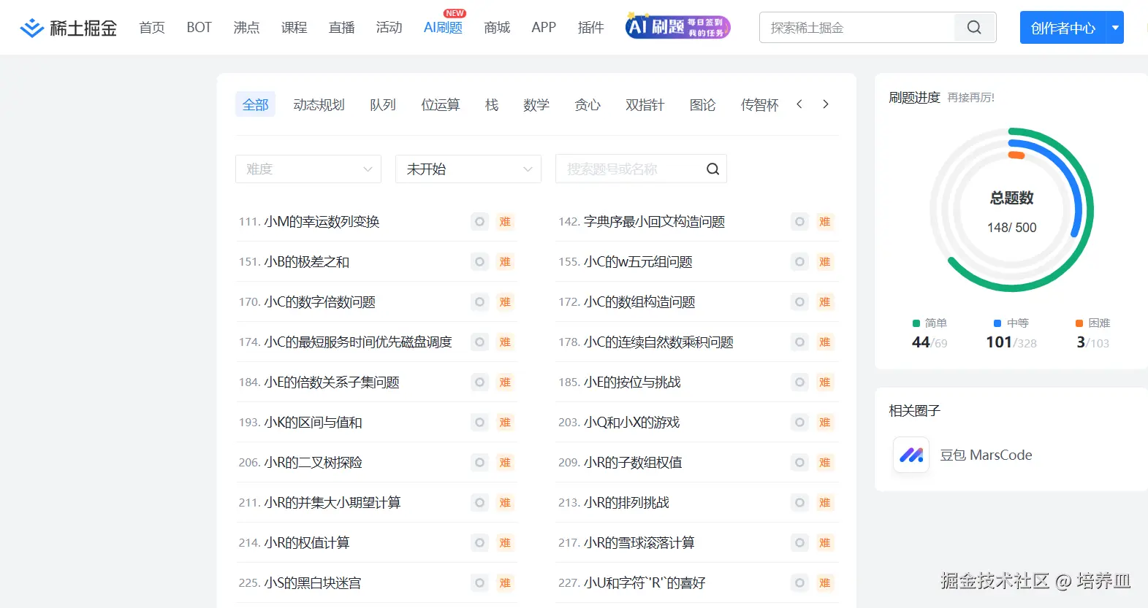Open the 难度 difficulty dropdown
The height and width of the screenshot is (608, 1148).
pyautogui.click(x=308, y=169)
